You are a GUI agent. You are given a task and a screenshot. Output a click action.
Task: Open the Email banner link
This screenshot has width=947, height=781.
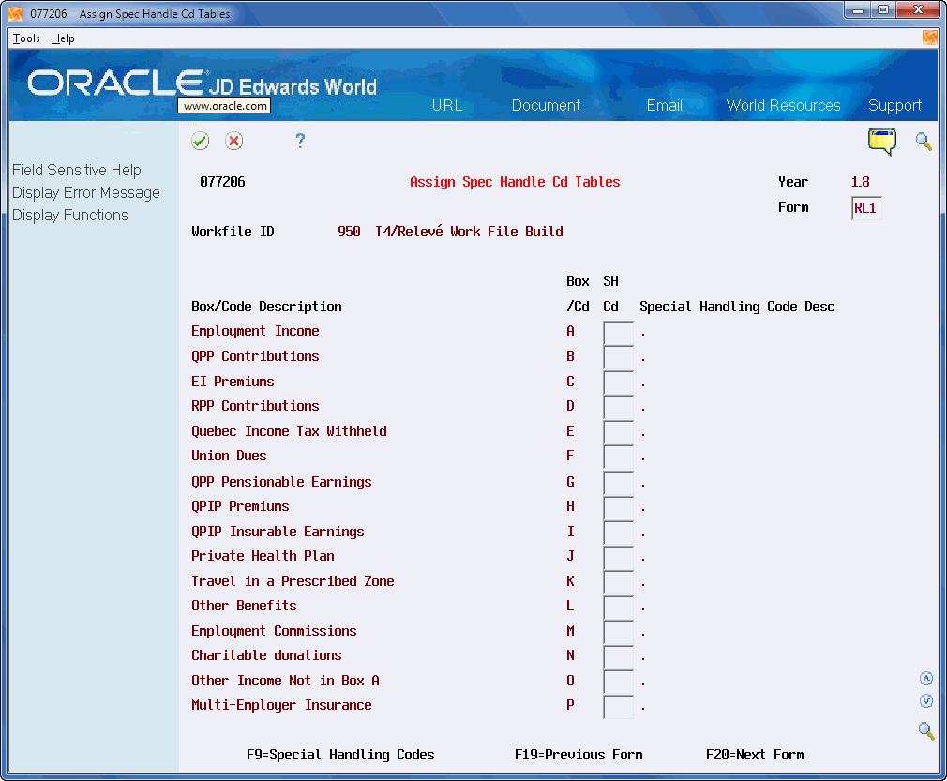(x=665, y=106)
